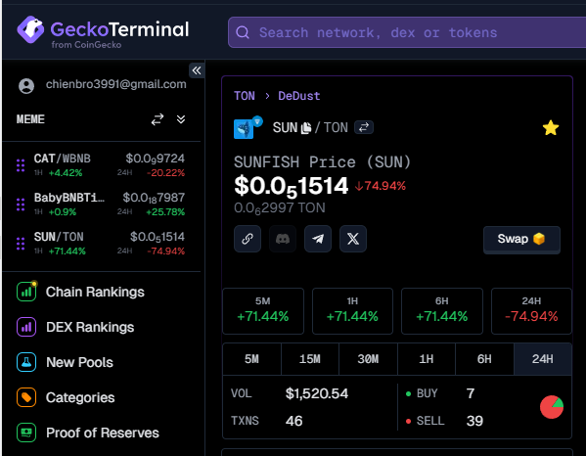The height and width of the screenshot is (456, 586).
Task: Open Proof of Reserves page
Action: 103,433
